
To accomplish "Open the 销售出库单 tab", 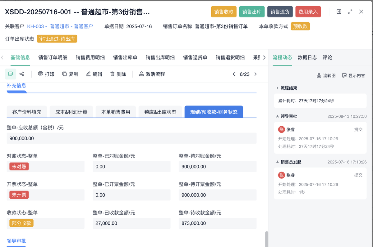I will click(125, 57).
